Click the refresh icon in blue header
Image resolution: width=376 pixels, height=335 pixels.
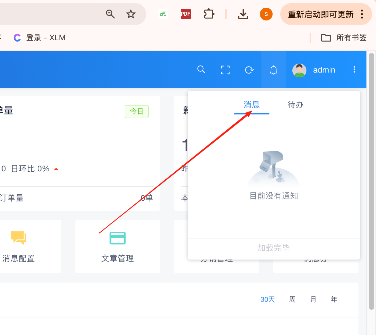(x=249, y=70)
